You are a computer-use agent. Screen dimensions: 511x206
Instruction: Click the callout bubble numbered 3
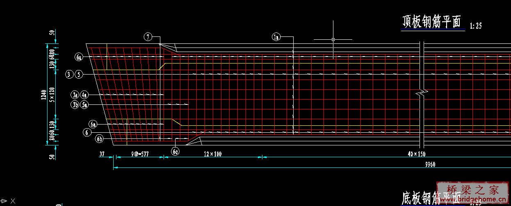point(69,74)
